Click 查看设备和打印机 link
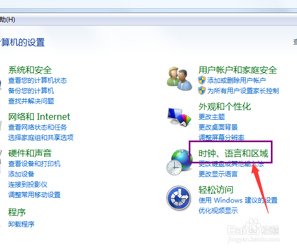The height and width of the screenshot is (250, 297). click(x=34, y=164)
